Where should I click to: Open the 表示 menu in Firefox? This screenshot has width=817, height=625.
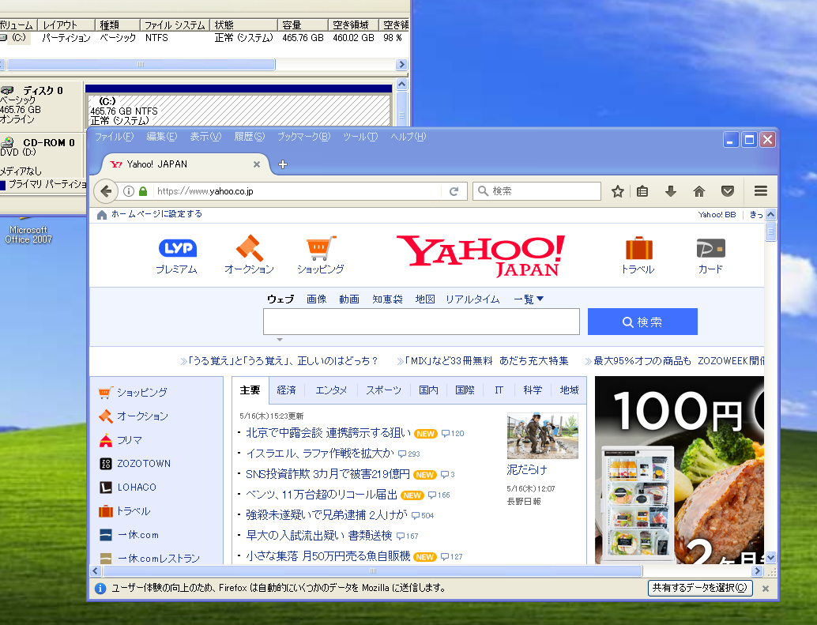coord(205,137)
